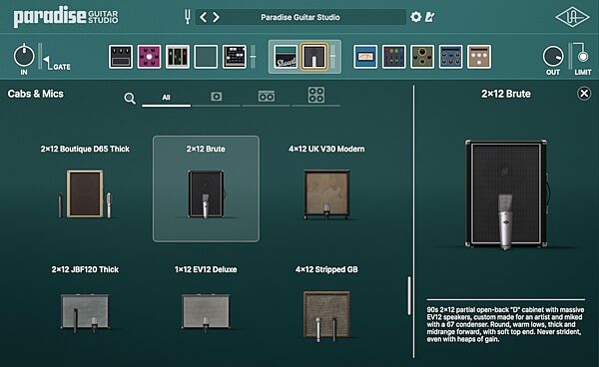Choose the 1×12 EV12 Deluxe cabinet
This screenshot has width=599, height=367.
(206, 301)
